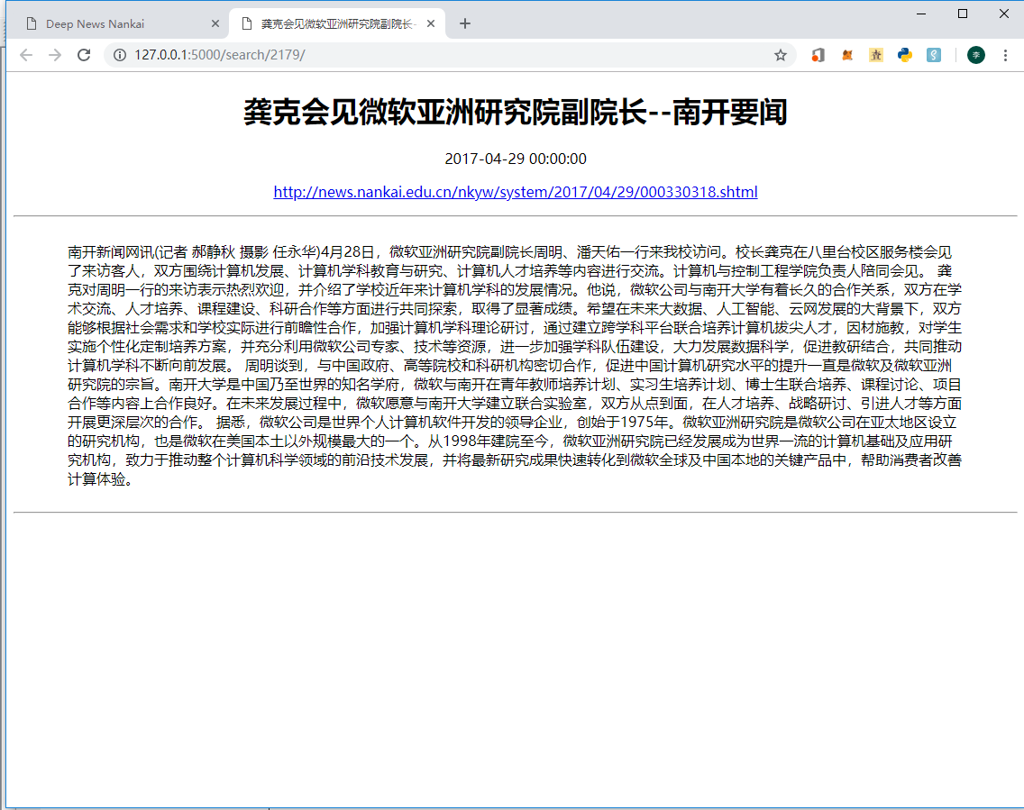
Task: Go back to the previous page
Action: pos(26,55)
